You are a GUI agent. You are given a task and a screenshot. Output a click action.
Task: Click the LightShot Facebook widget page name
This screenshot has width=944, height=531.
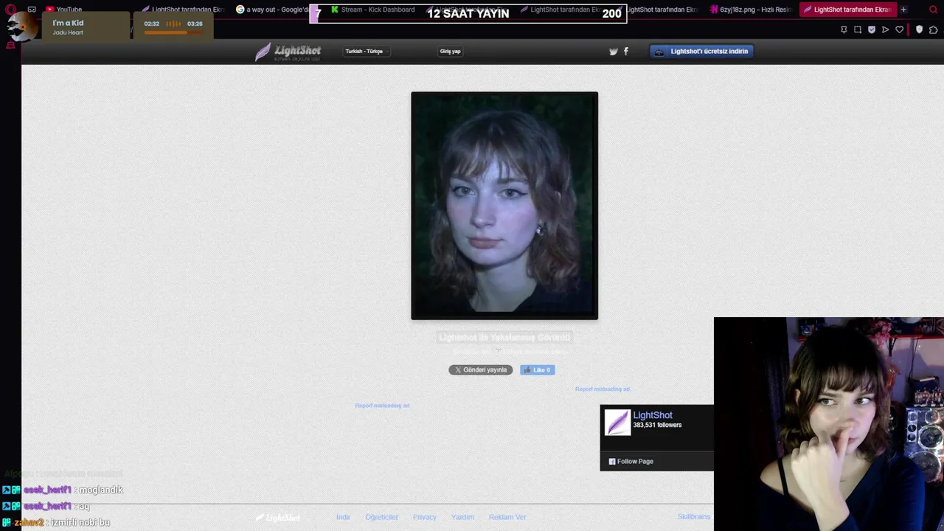coord(653,415)
